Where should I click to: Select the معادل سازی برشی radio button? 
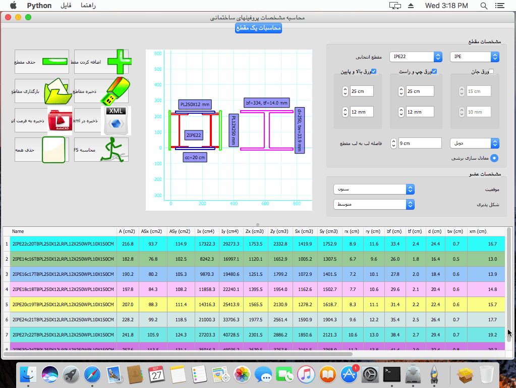click(494, 158)
